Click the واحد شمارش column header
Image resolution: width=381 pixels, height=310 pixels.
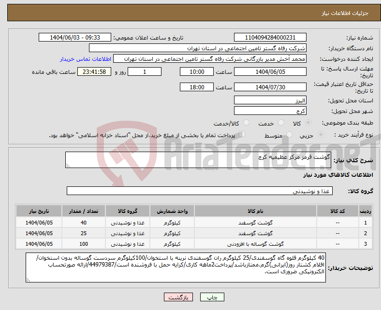172,211
